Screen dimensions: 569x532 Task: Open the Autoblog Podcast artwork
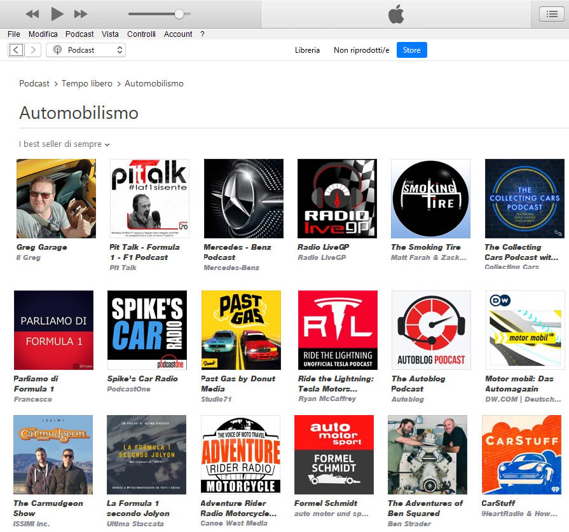[431, 330]
